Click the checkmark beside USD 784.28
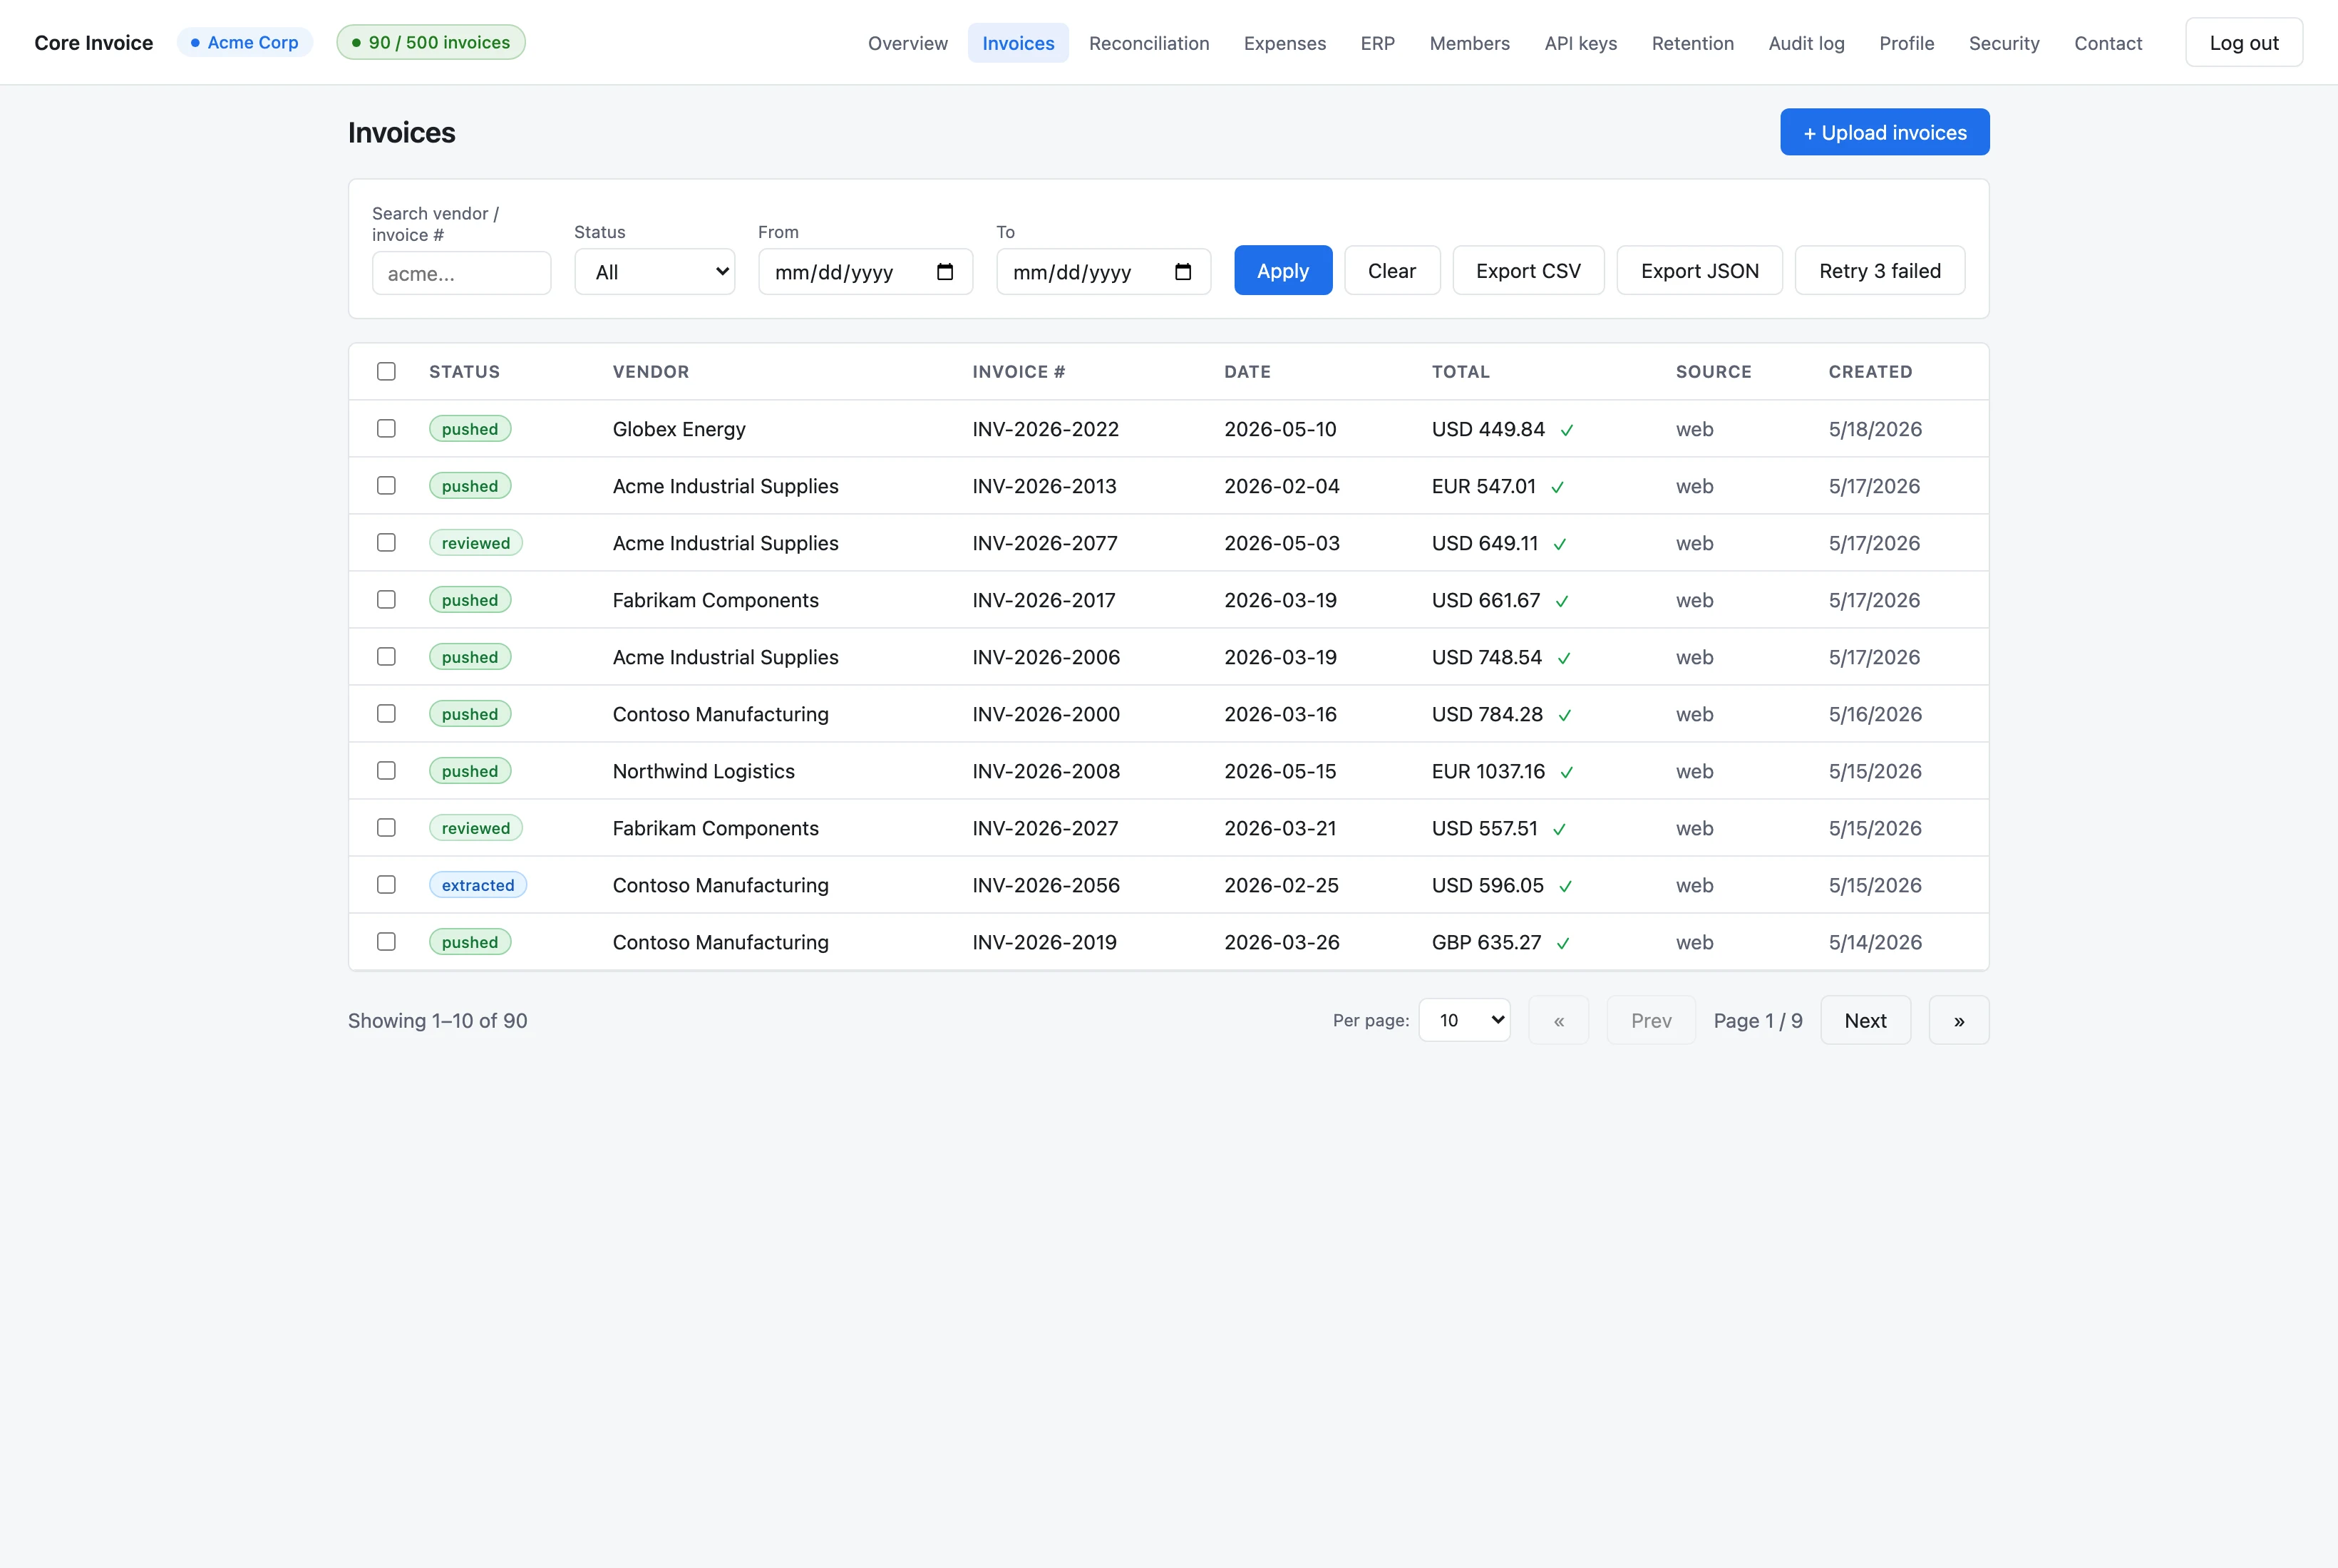This screenshot has width=2338, height=1568. [x=1565, y=715]
